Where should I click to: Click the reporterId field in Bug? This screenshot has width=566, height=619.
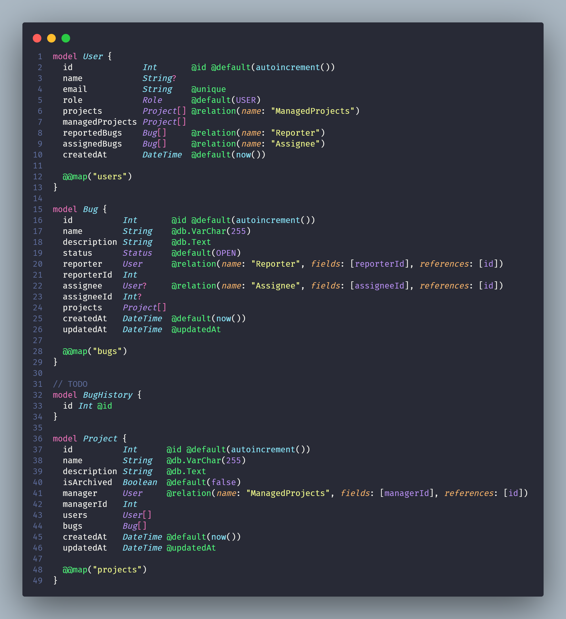click(x=87, y=275)
